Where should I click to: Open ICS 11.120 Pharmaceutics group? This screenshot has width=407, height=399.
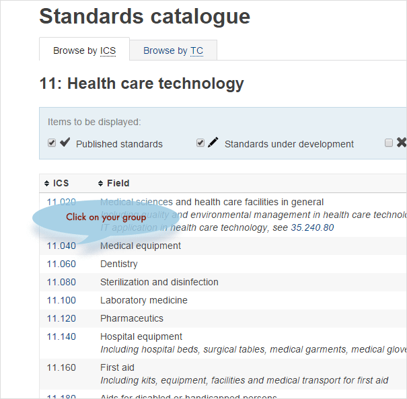(x=61, y=319)
